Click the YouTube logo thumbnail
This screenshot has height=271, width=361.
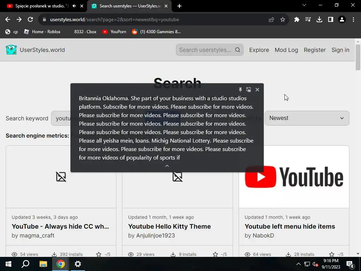coord(294,177)
